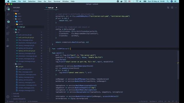Open main.go in the explorer tree
Image resolution: width=184 pixels, height=103 pixels.
click(28, 27)
